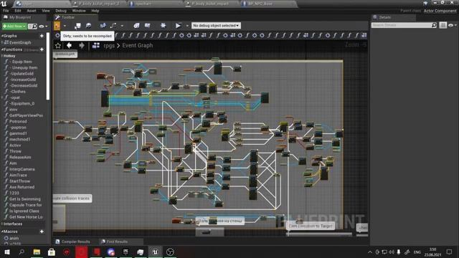Open the play mode options arrow

pyautogui.click(x=187, y=26)
